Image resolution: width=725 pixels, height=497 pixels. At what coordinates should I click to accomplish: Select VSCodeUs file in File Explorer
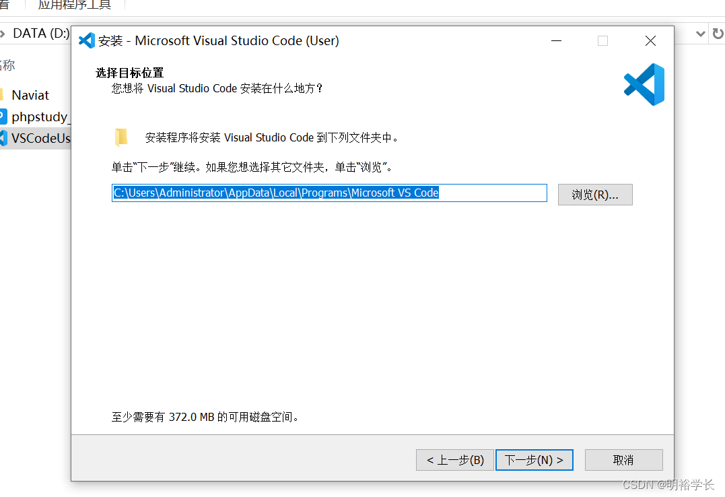coord(35,138)
